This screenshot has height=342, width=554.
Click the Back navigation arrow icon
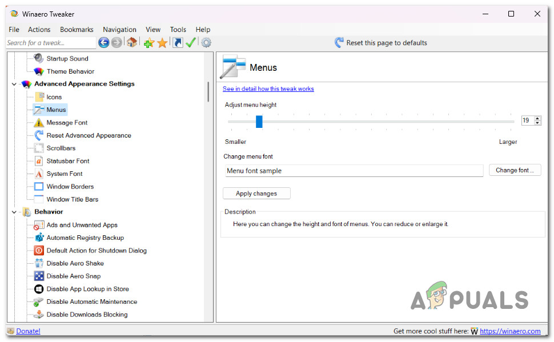pos(103,43)
